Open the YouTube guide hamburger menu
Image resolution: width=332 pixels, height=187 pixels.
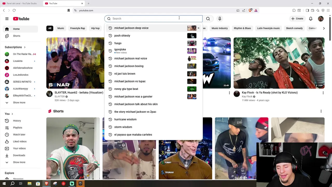[7, 19]
